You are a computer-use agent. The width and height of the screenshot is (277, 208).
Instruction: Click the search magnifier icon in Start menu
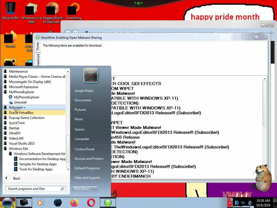62,189
